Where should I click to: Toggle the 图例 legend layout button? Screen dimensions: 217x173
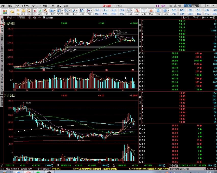(21, 18)
